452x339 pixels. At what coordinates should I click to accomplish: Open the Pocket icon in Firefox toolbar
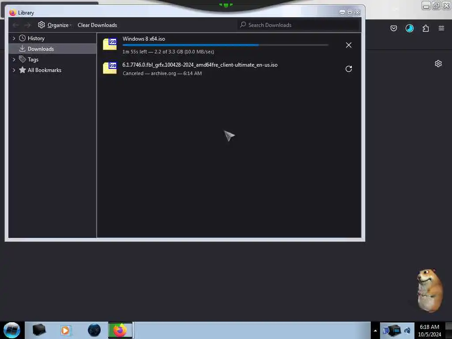[x=393, y=28]
